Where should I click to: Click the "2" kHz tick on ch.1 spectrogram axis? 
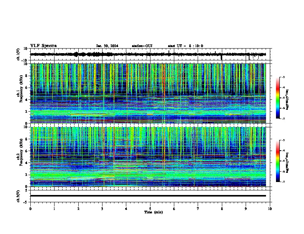click(27, 111)
